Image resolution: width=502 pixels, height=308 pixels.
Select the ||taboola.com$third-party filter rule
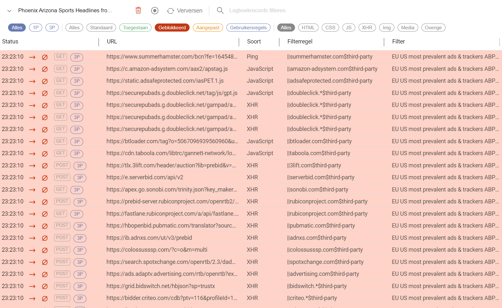(x=319, y=153)
